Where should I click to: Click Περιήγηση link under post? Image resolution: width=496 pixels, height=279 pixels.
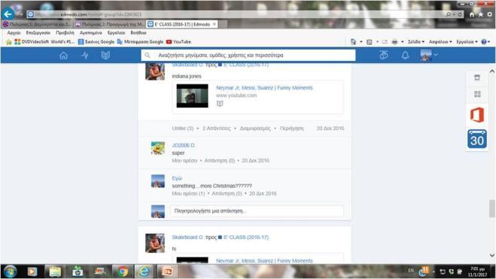point(291,129)
